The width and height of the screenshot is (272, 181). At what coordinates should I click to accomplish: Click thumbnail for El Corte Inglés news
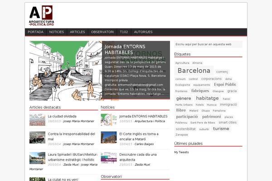coord(109,138)
